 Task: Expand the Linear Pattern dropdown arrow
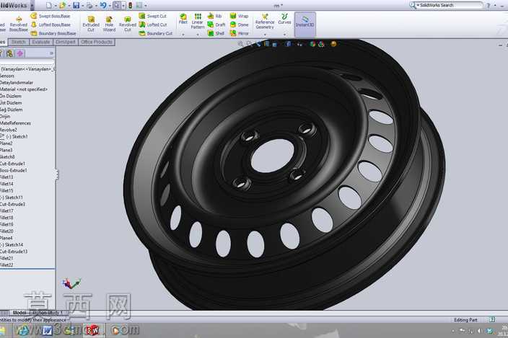click(x=198, y=35)
